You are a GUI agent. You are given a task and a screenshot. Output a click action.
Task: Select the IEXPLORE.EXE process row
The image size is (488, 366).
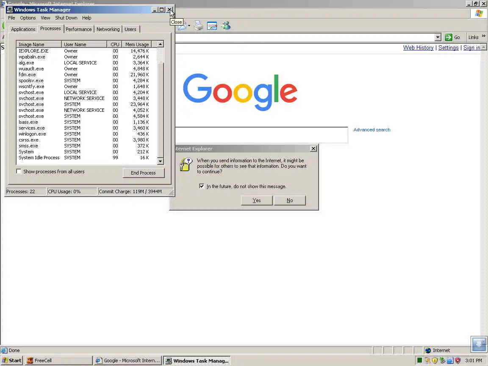click(87, 51)
